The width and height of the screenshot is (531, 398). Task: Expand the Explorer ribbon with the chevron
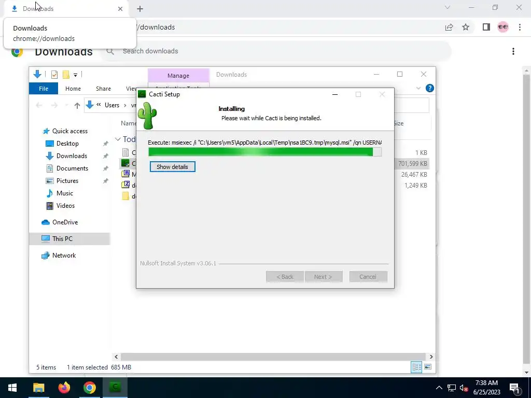pyautogui.click(x=418, y=88)
